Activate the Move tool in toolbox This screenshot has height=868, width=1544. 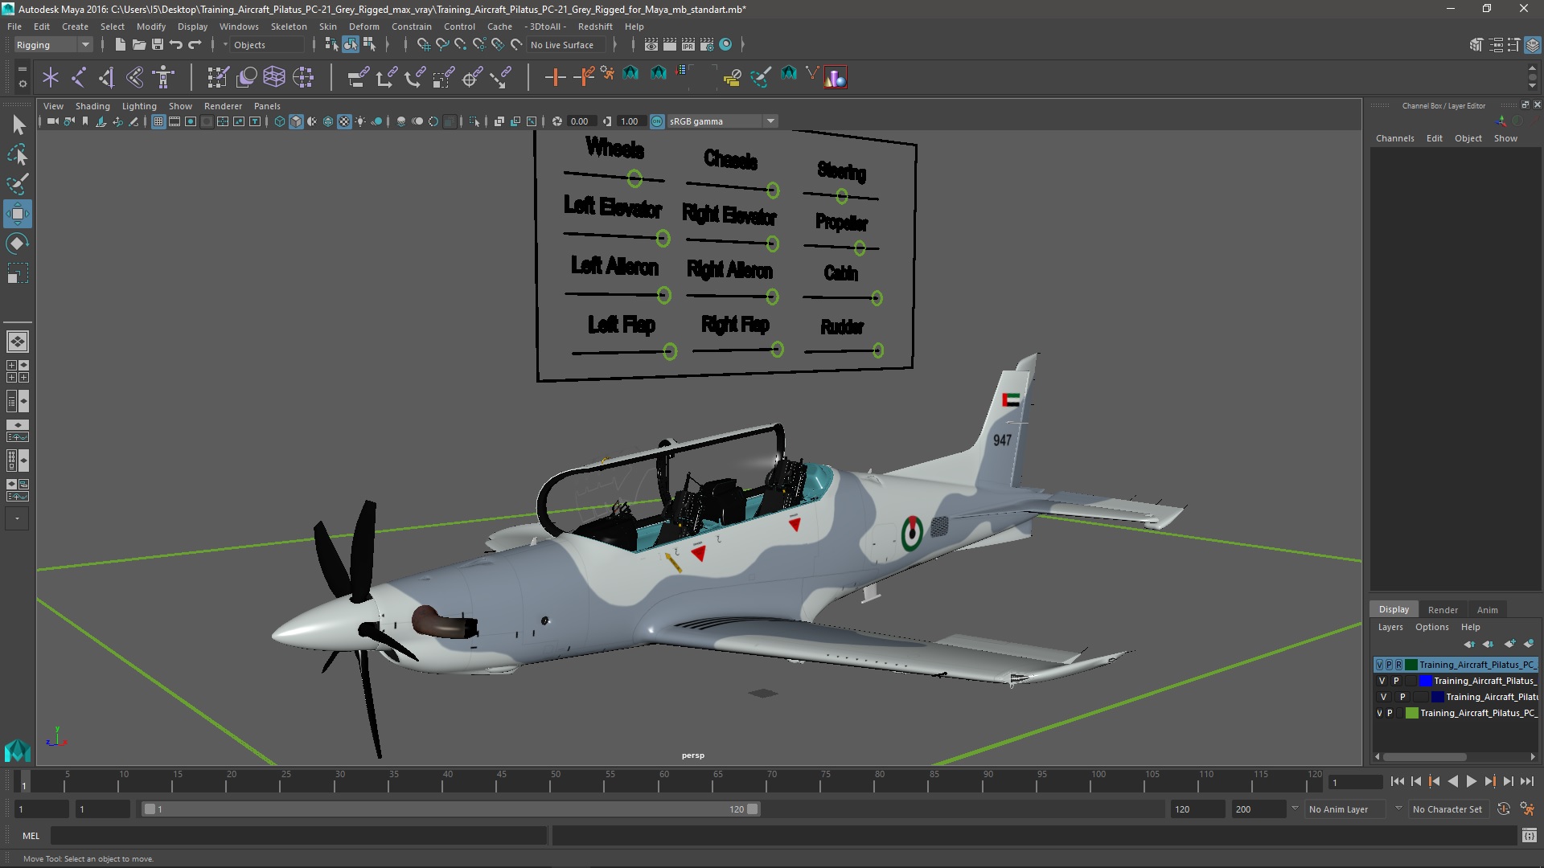click(x=18, y=214)
